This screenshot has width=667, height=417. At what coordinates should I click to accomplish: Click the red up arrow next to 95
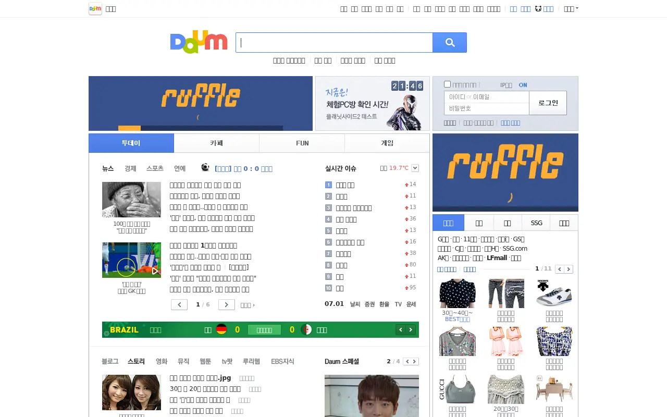pyautogui.click(x=406, y=288)
